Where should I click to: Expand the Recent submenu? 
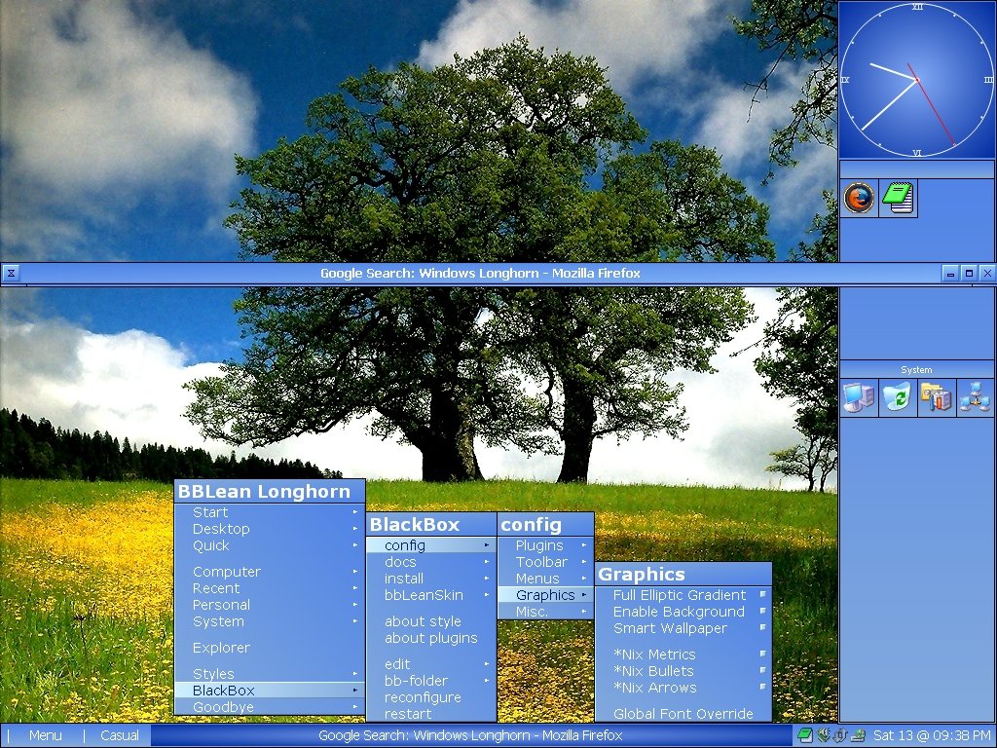(270, 587)
